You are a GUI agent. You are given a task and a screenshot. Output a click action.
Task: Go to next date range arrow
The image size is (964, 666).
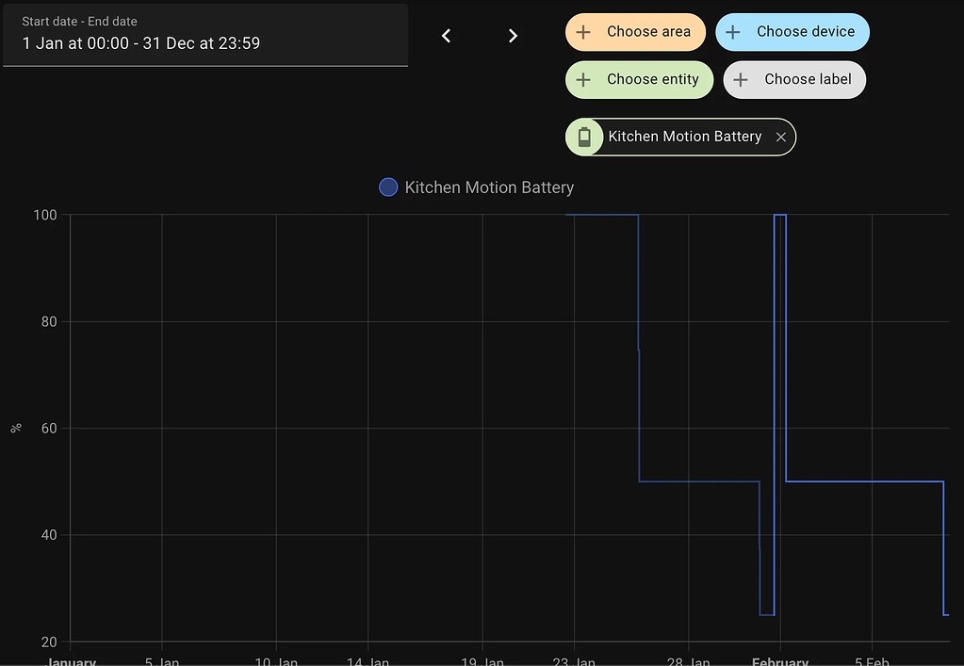513,36
